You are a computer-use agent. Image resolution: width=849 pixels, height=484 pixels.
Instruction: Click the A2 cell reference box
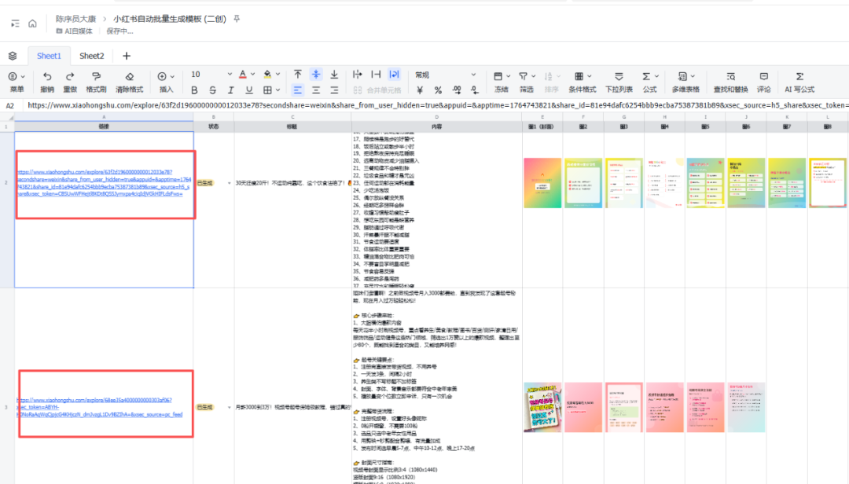point(9,105)
